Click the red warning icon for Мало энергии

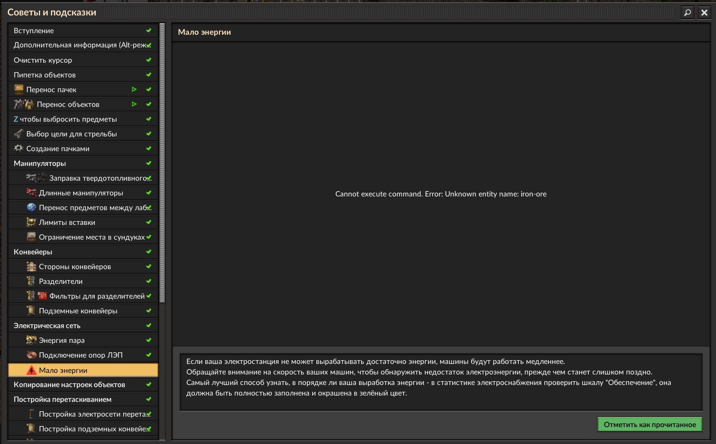click(32, 370)
